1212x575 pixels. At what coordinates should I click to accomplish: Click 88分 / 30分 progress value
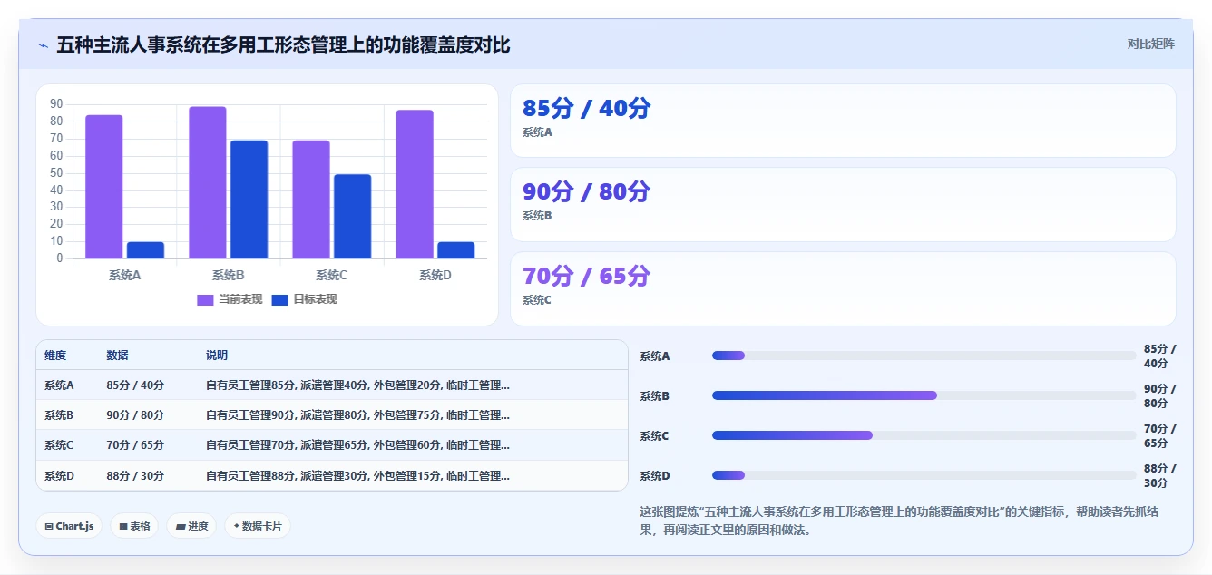1159,475
